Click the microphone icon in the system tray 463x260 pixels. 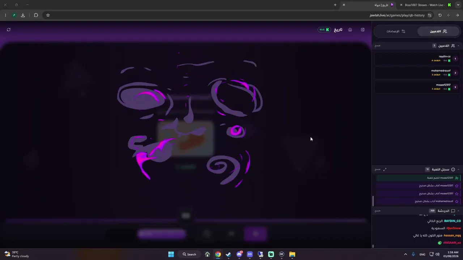[413, 254]
